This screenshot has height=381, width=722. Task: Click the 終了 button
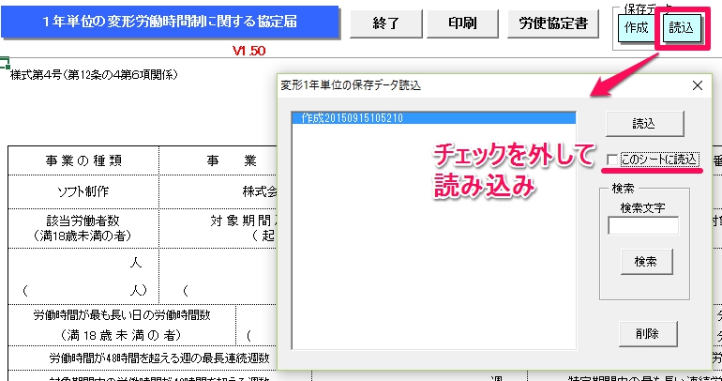[x=386, y=23]
